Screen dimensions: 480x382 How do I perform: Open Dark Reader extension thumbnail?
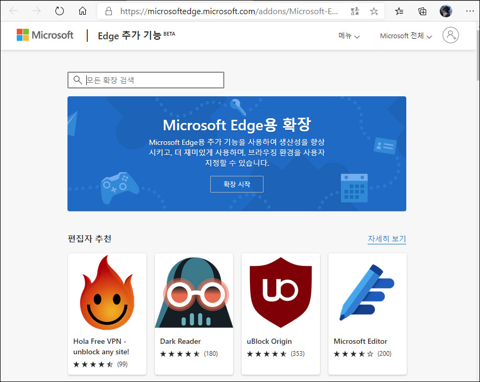[x=194, y=293]
